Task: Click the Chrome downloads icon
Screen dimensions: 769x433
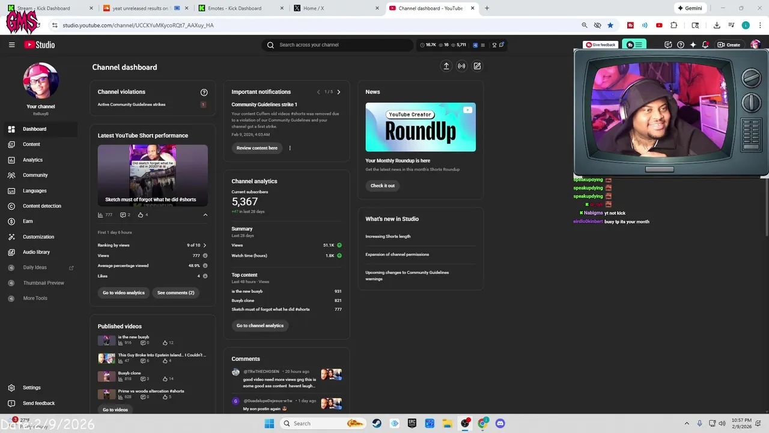Action: (717, 25)
